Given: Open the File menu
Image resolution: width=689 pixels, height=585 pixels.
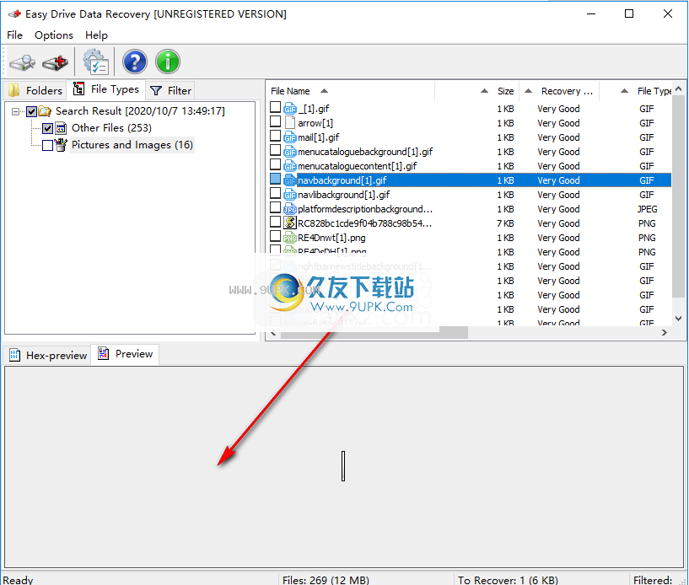Looking at the screenshot, I should pyautogui.click(x=14, y=35).
